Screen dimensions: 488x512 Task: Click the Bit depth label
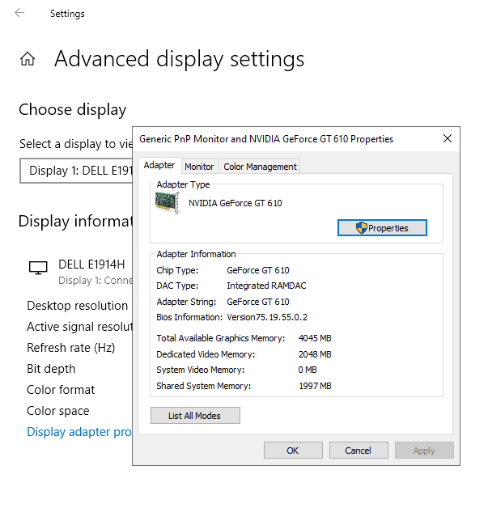pyautogui.click(x=51, y=369)
